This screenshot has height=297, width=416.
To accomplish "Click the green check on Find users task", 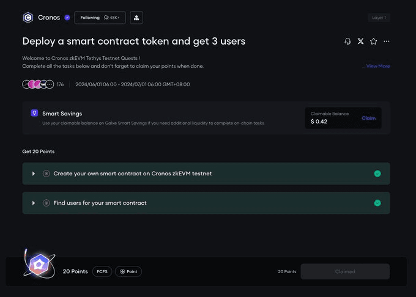I will point(377,203).
